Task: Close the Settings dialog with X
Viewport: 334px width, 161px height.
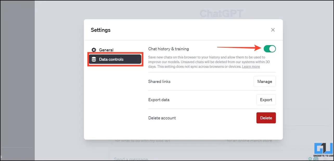Action: tap(273, 30)
